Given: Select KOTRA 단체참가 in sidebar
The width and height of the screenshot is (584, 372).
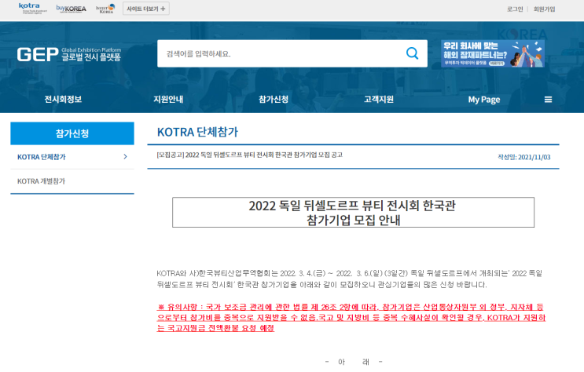Looking at the screenshot, I should click(x=42, y=157).
